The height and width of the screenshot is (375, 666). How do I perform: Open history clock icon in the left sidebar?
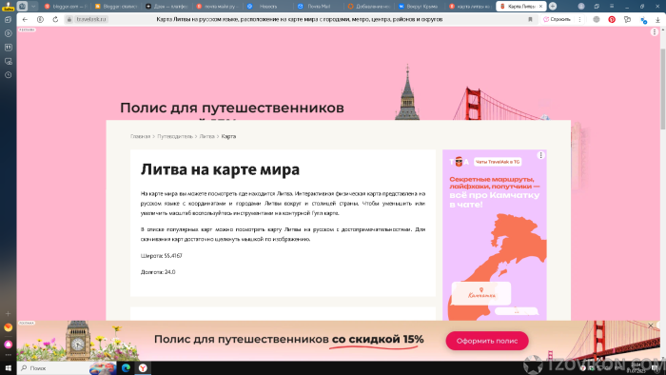[x=8, y=75]
